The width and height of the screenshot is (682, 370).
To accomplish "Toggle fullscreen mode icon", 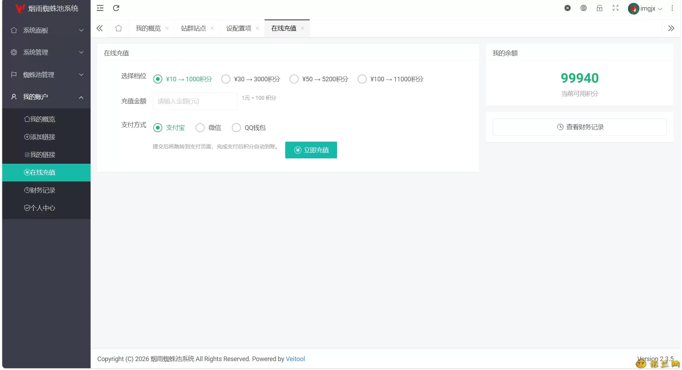I will [616, 8].
